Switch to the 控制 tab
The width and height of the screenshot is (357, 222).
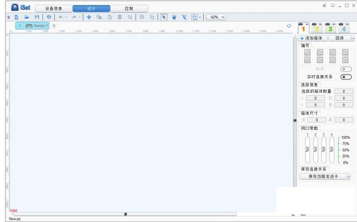tap(129, 9)
